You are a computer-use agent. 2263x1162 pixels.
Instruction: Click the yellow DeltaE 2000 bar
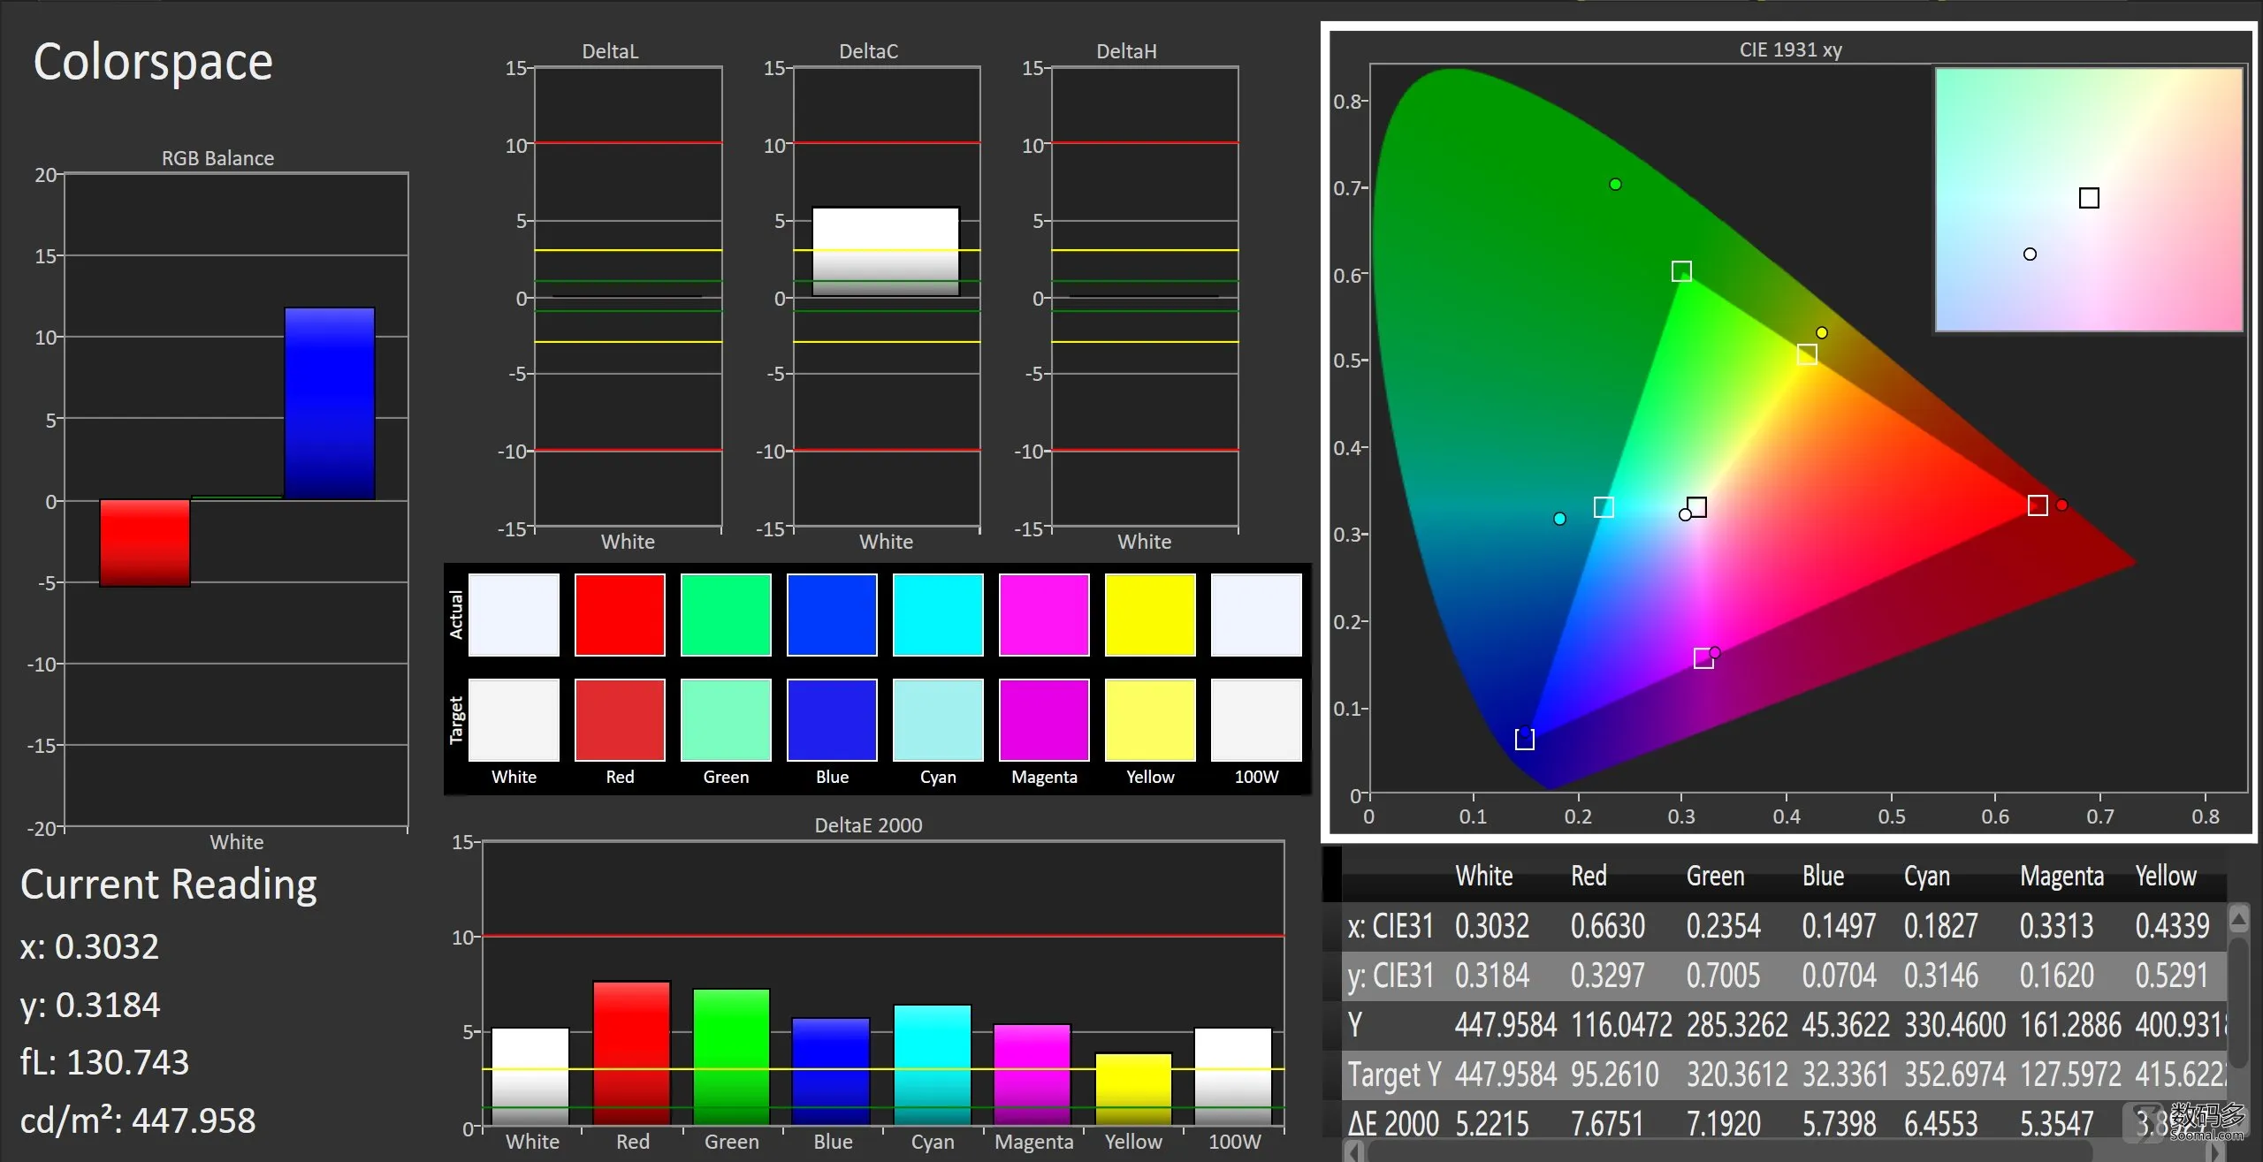[1133, 1090]
